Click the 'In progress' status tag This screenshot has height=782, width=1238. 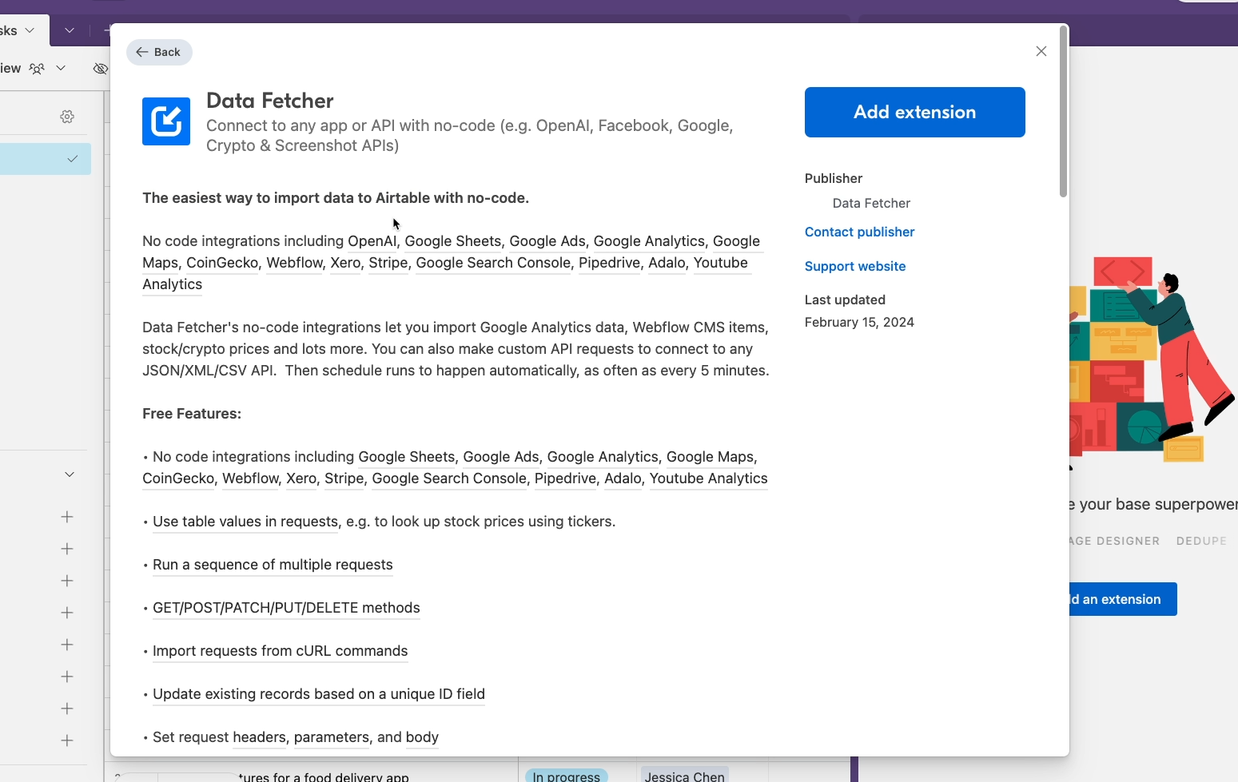click(x=566, y=776)
